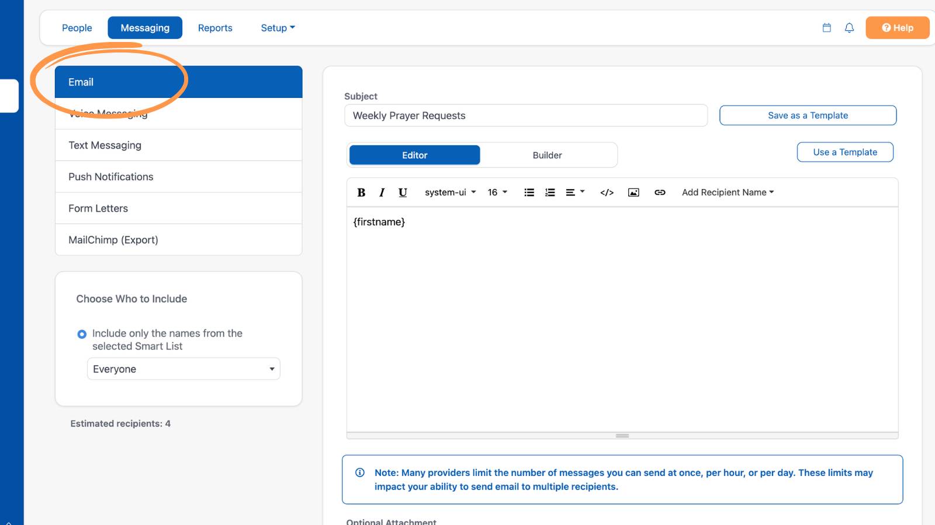Viewport: 935px width, 525px height.
Task: Click the orange Help button
Action: click(x=897, y=27)
